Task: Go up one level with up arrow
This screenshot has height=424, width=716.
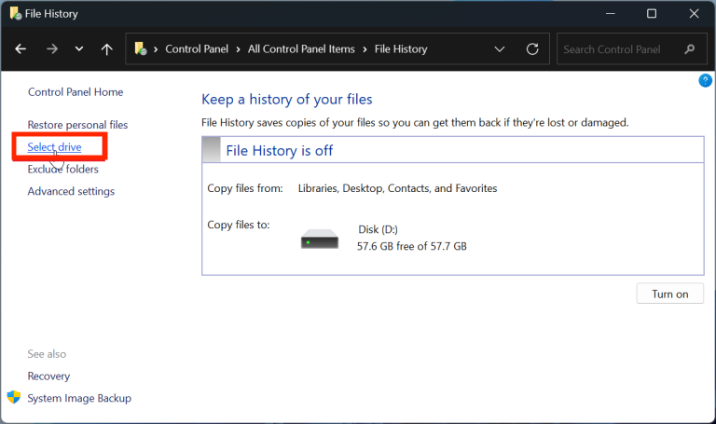Action: pyautogui.click(x=107, y=48)
